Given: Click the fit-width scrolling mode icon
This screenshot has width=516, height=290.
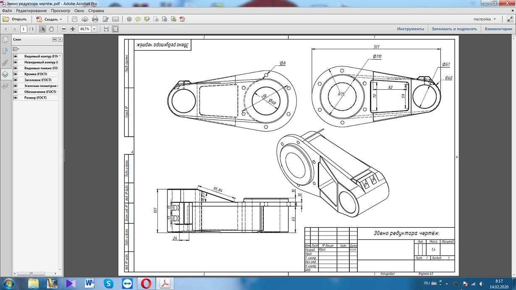Looking at the screenshot, I should tap(106, 29).
